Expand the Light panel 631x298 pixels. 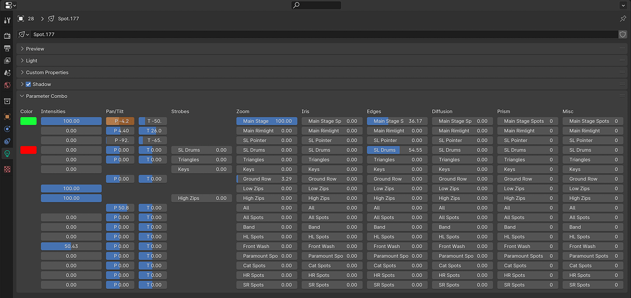22,61
